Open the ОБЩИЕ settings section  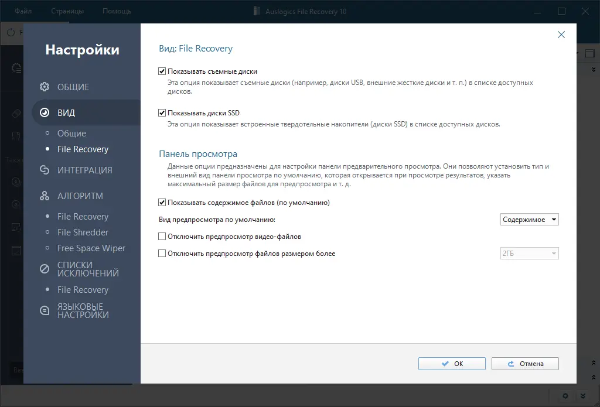coord(73,87)
